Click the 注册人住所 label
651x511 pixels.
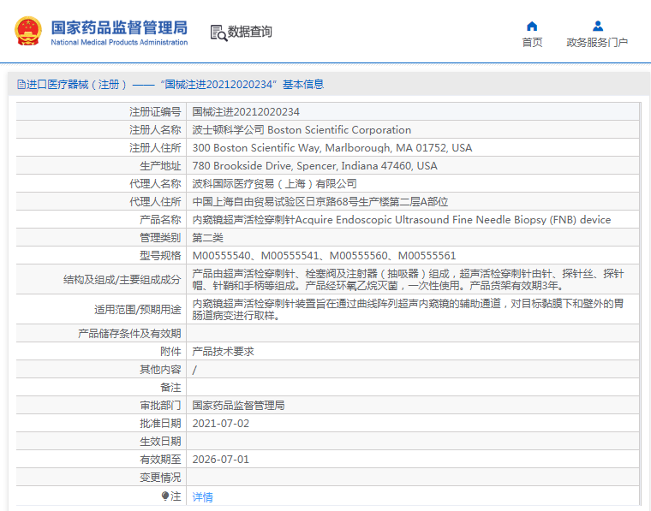(x=155, y=148)
